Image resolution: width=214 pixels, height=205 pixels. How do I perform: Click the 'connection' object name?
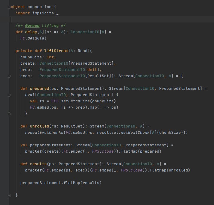(x=40, y=7)
